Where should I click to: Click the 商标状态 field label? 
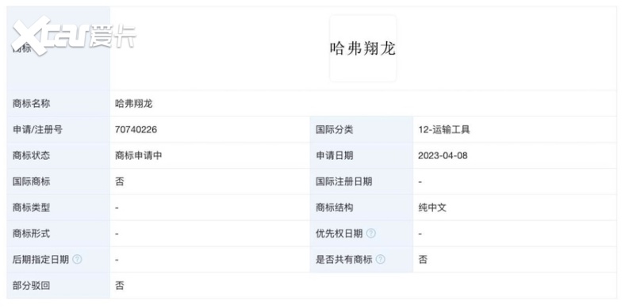[32, 156]
